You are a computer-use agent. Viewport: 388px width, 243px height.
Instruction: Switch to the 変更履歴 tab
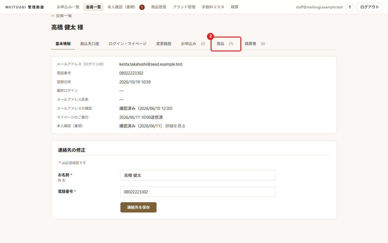[164, 44]
